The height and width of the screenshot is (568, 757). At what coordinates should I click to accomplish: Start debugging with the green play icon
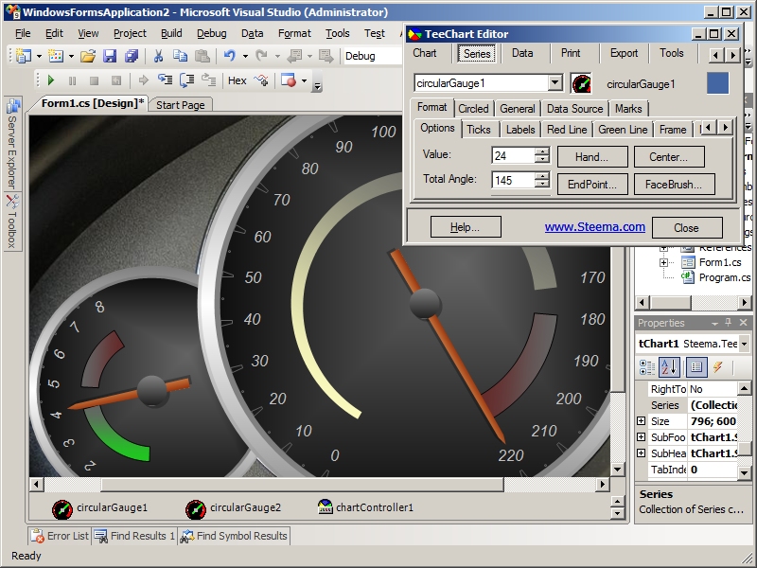(51, 80)
